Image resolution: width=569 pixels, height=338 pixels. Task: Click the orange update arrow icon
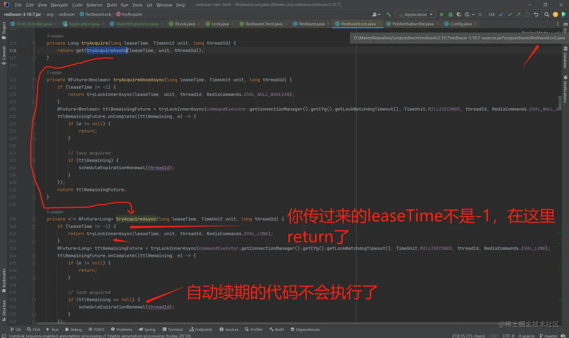555,14
